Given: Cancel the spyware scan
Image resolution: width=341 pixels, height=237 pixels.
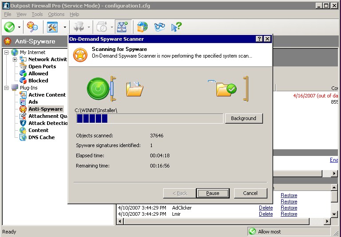Looking at the screenshot, I should pyautogui.click(x=250, y=193).
